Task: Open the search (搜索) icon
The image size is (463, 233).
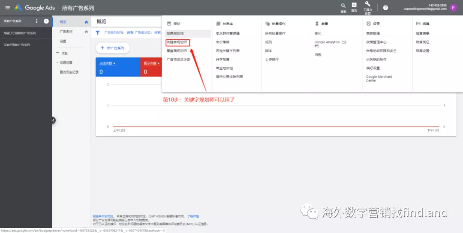Action: 343,6
